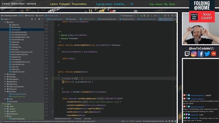Click the Facebook logo in overlay
219x123 pixels.
pyautogui.click(x=201, y=54)
